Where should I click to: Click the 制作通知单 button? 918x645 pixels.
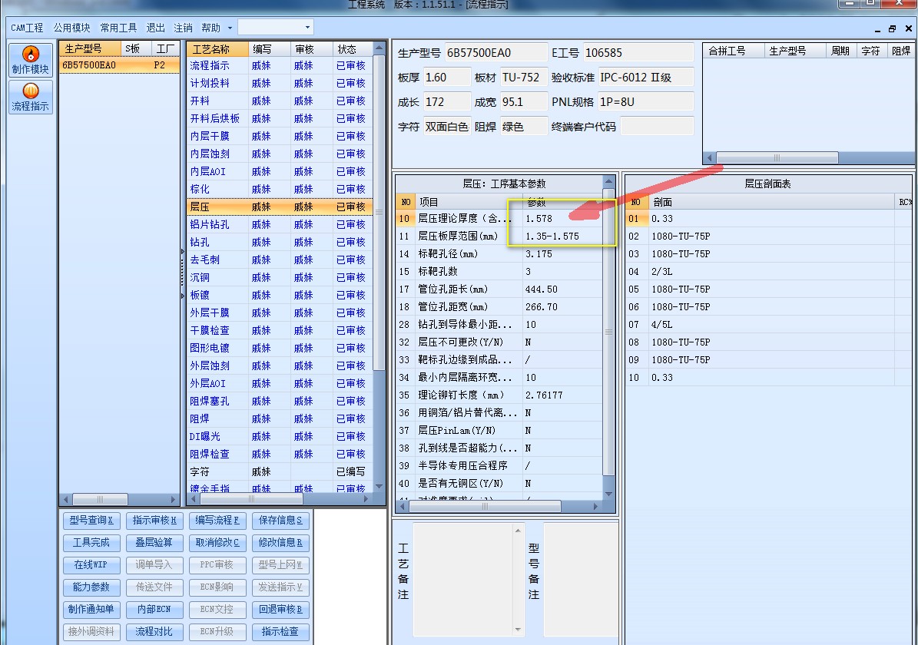pos(91,610)
